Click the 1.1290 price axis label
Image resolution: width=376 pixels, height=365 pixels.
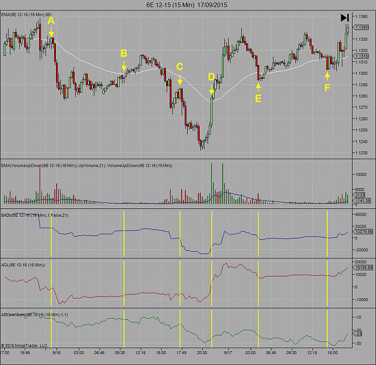click(361, 85)
